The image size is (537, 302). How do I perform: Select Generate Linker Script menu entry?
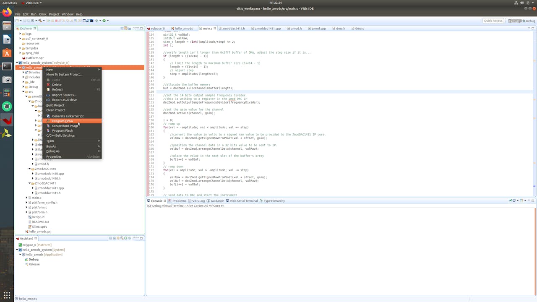[68, 116]
